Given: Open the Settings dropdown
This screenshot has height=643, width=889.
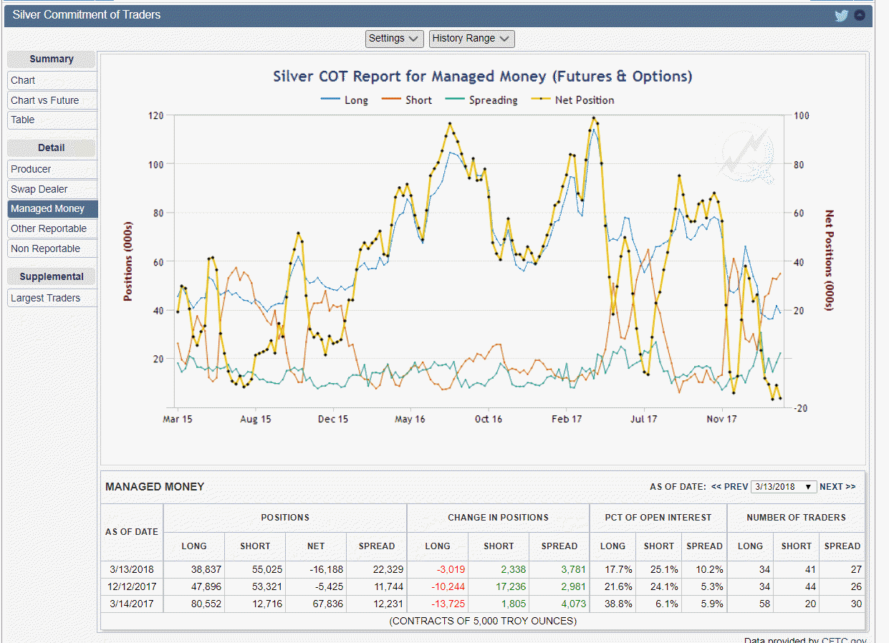Looking at the screenshot, I should 395,39.
